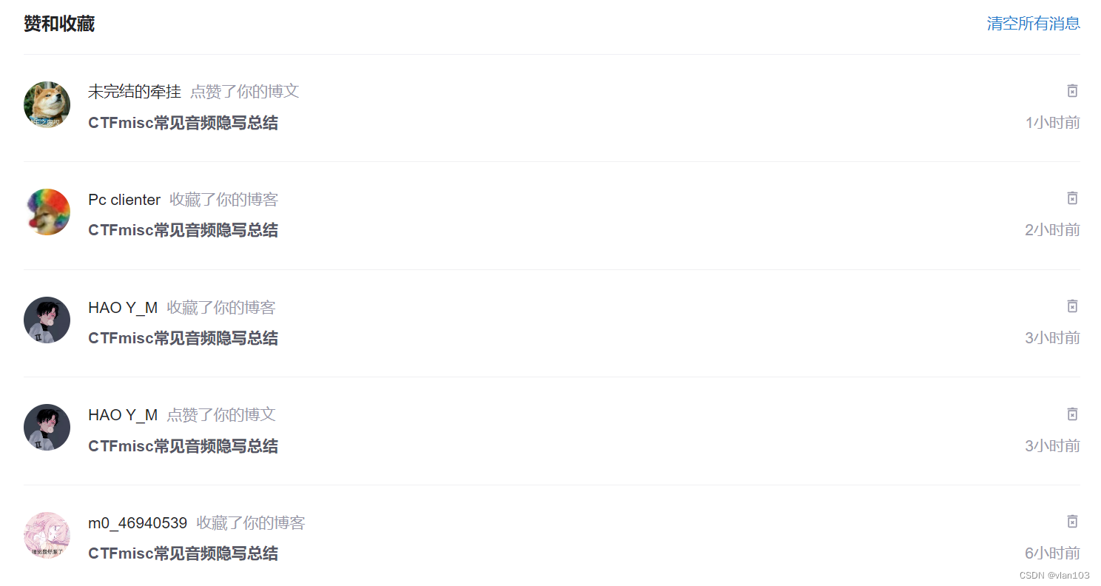Image resolution: width=1101 pixels, height=586 pixels.
Task: Delete HAO Y_M's 收藏 notification
Action: [1072, 306]
